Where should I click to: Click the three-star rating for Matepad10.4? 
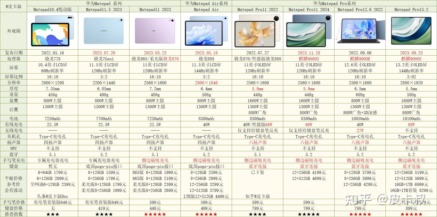[x=52, y=214]
